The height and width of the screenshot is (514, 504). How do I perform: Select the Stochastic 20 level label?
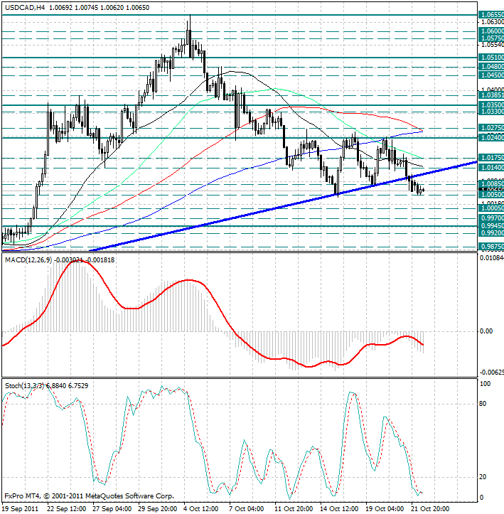483,477
